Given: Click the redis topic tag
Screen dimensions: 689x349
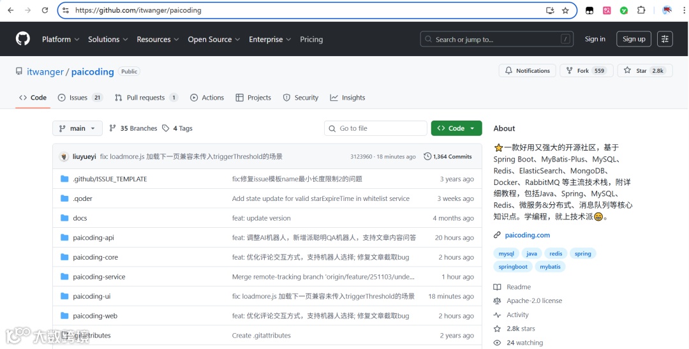Looking at the screenshot, I should point(556,254).
